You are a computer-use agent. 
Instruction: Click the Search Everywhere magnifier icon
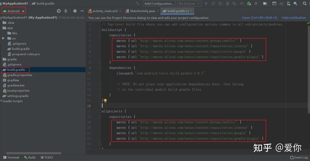point(305,3)
